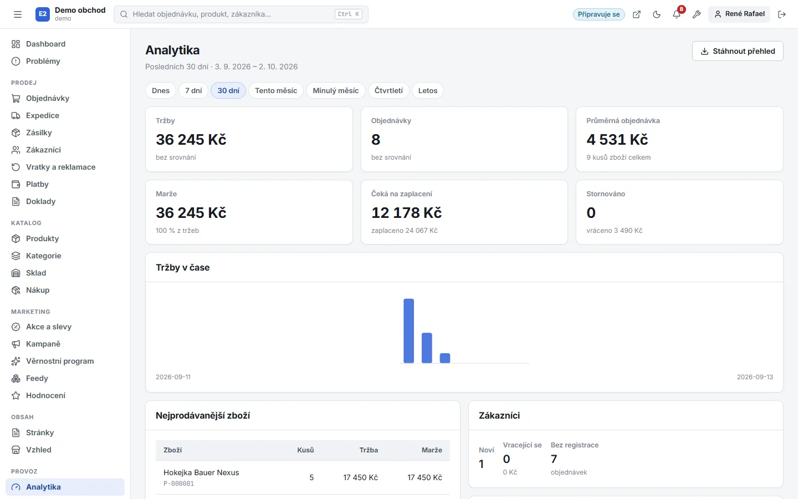Select the Dnes period filter
This screenshot has height=499, width=798.
(x=161, y=90)
